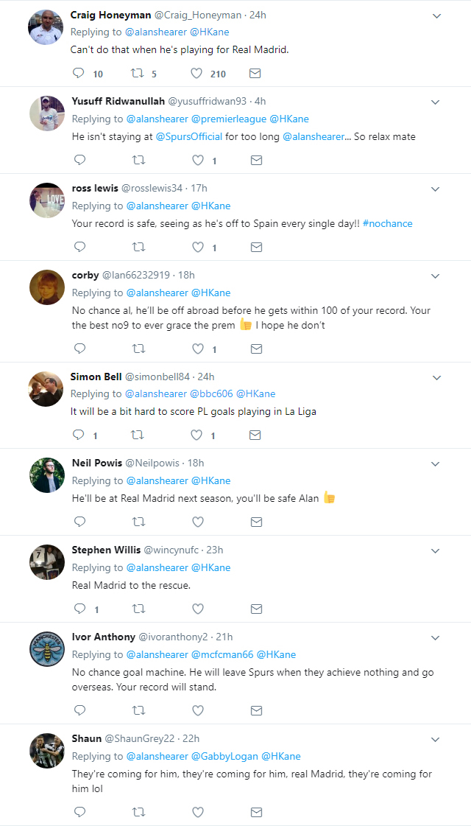This screenshot has height=826, width=471.
Task: Open @alanshearer's profile from corby's reply
Action: [157, 292]
